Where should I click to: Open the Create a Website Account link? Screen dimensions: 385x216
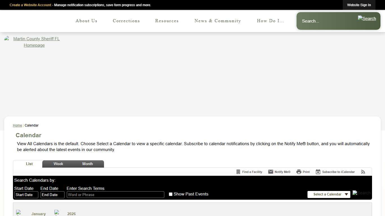pos(30,5)
